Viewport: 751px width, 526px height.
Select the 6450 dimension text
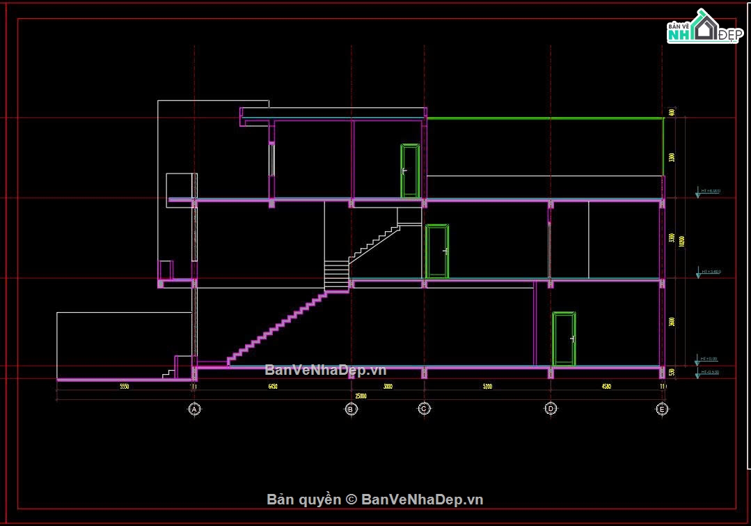[x=273, y=387]
